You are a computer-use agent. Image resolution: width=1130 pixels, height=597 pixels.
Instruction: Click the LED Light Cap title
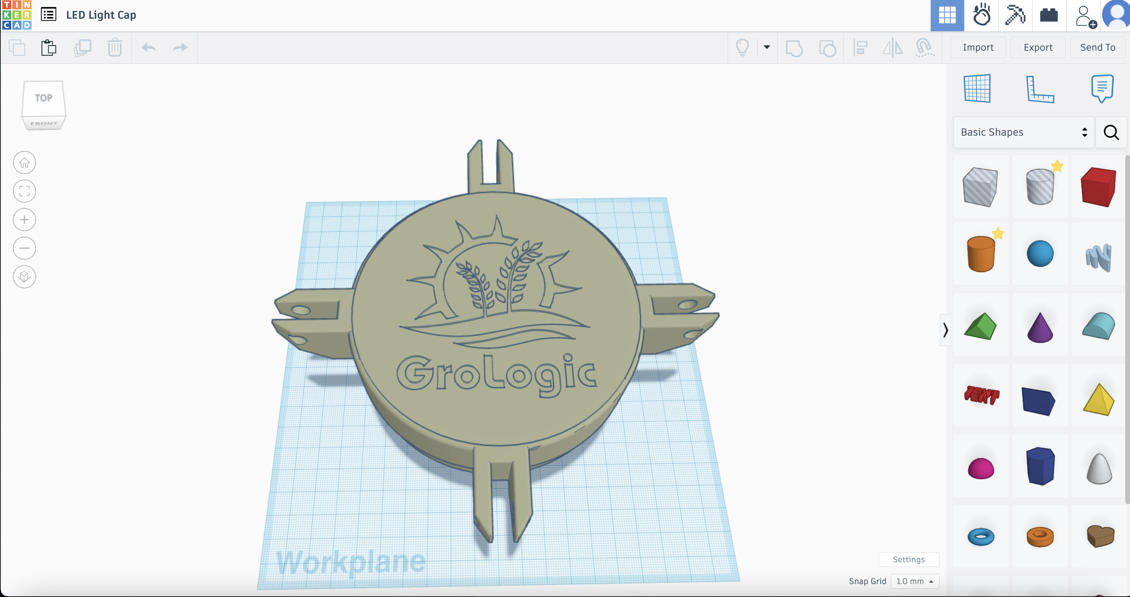coord(101,15)
